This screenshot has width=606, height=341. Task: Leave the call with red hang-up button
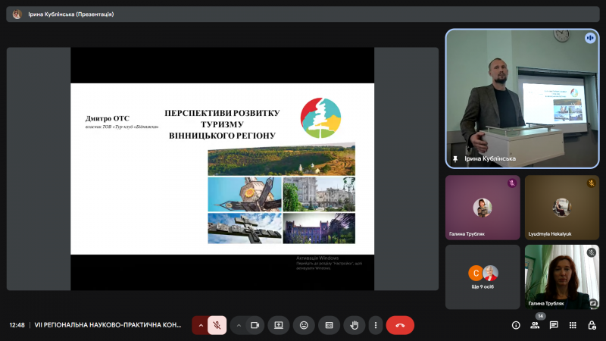pos(400,325)
